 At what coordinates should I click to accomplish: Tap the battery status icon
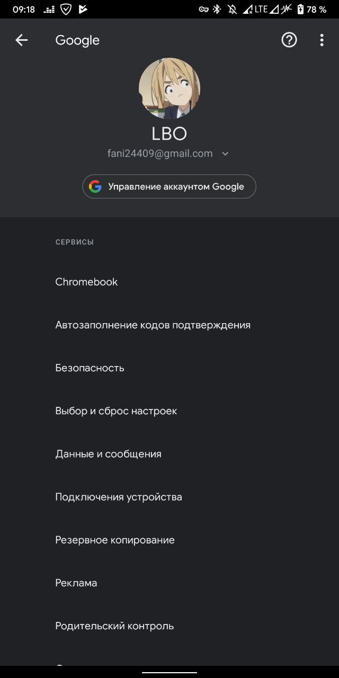coord(300,10)
